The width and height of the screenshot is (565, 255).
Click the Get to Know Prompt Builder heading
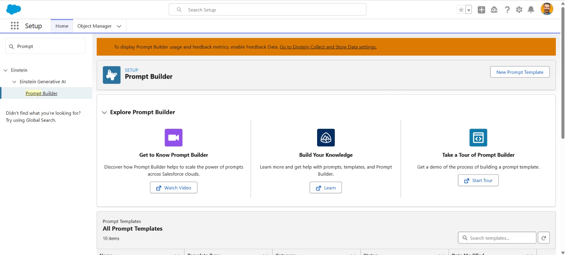coord(174,155)
